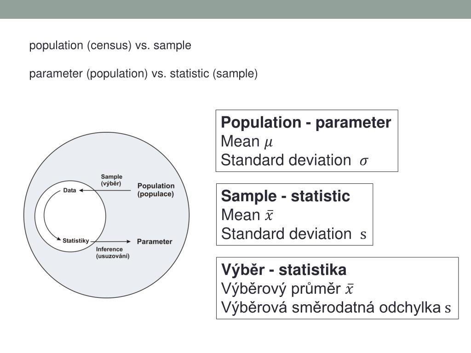Click the x-bar symbol in Sample box

[x=269, y=215]
